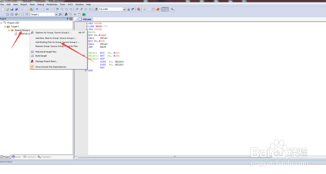
Task: Create a new file with toolbar icon
Action: tap(3, 9)
